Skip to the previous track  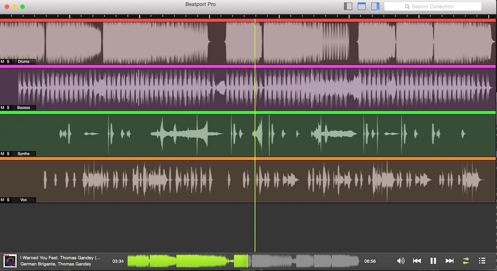coord(417,261)
